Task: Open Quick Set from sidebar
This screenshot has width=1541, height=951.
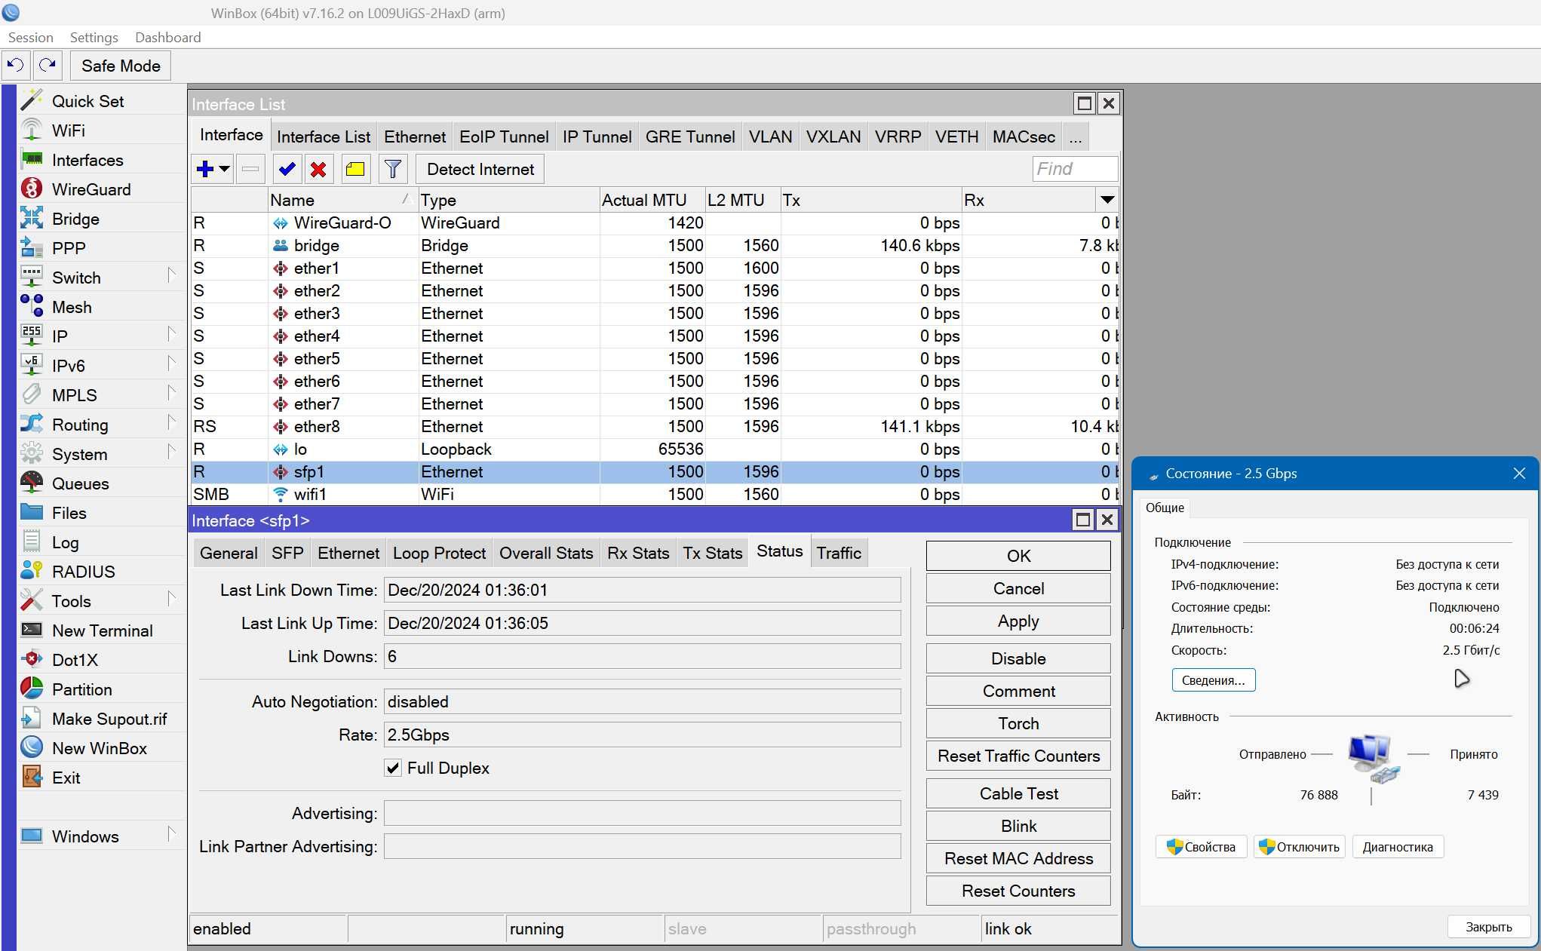Action: tap(87, 101)
